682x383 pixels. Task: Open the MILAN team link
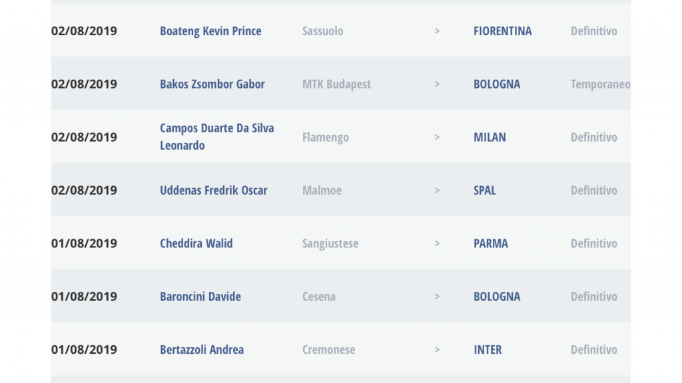[x=490, y=137]
